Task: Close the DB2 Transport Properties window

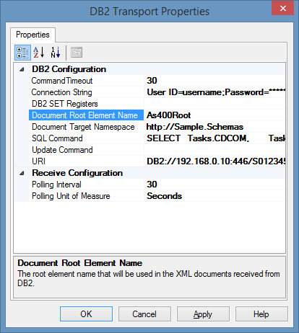Action: (282, 8)
